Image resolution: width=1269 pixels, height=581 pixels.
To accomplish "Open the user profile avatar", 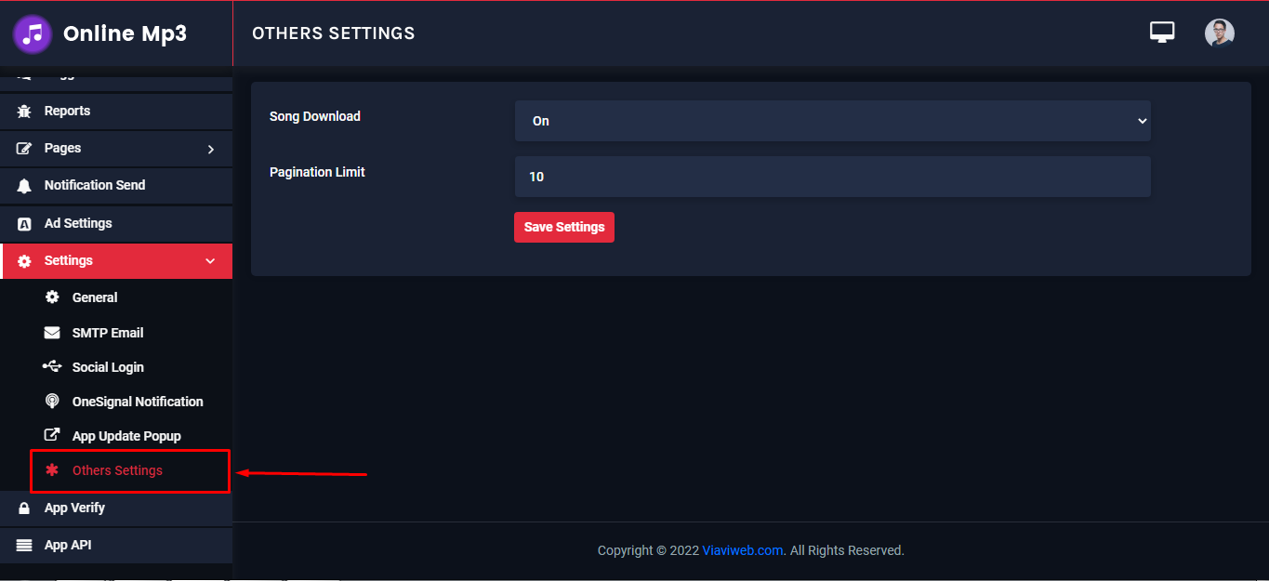I will 1219,33.
